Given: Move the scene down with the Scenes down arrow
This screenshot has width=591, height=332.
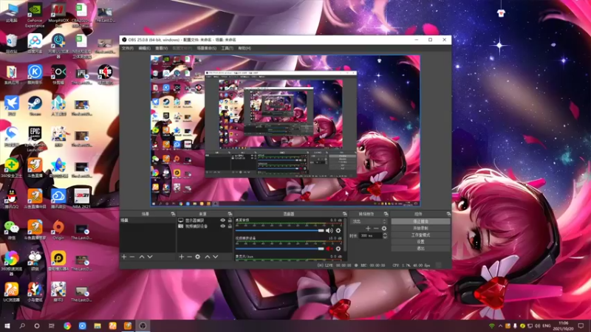Looking at the screenshot, I should [150, 257].
